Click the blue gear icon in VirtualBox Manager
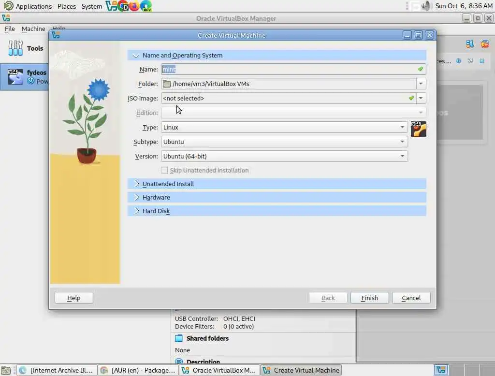 coord(482,61)
